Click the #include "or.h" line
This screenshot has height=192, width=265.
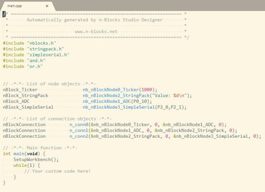click(x=23, y=66)
